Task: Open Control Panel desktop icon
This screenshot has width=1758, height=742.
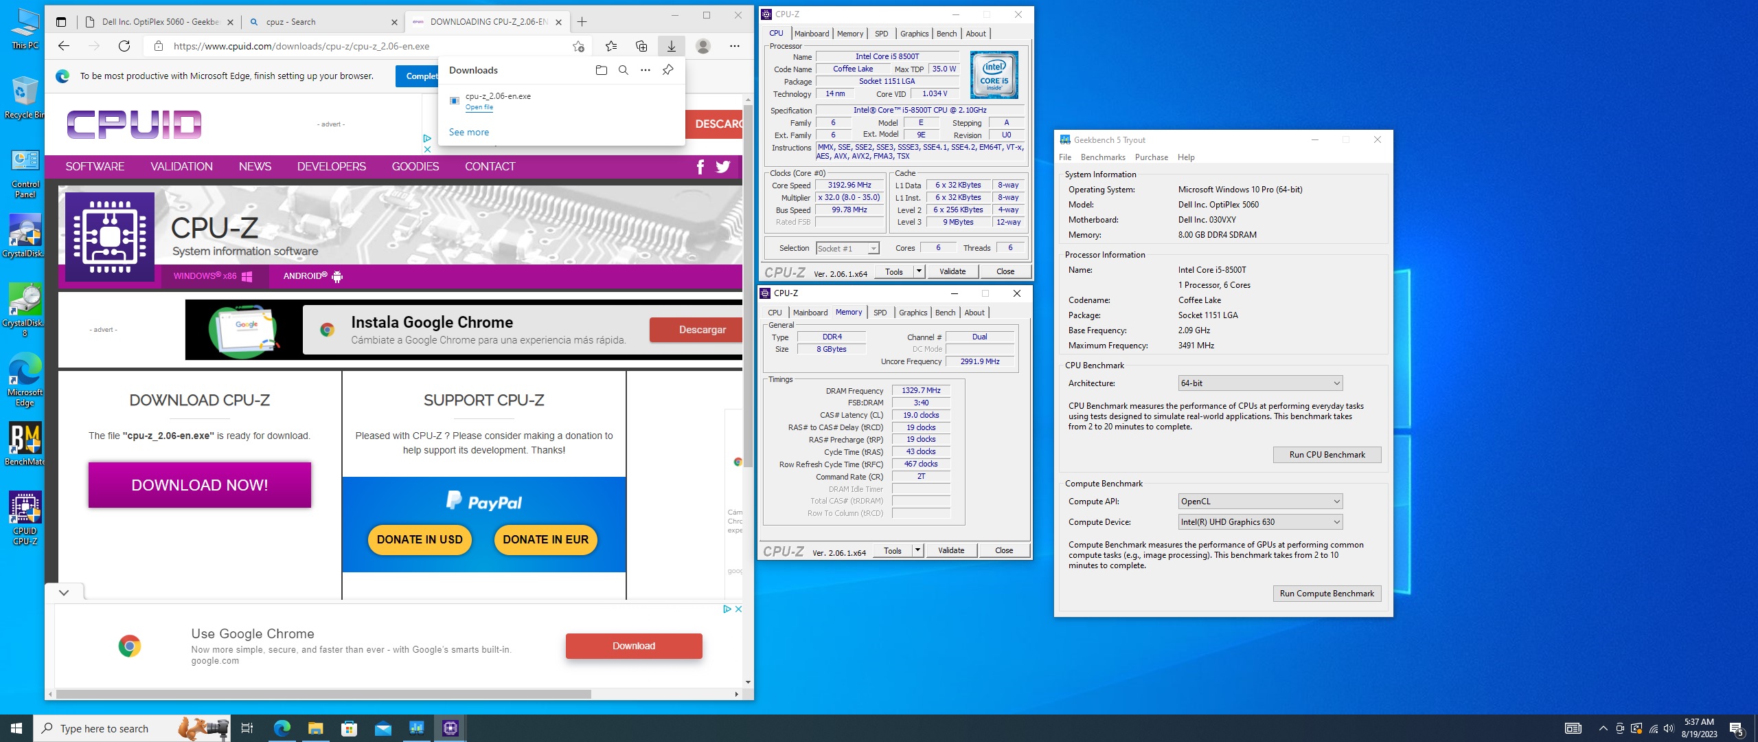Action: [25, 174]
